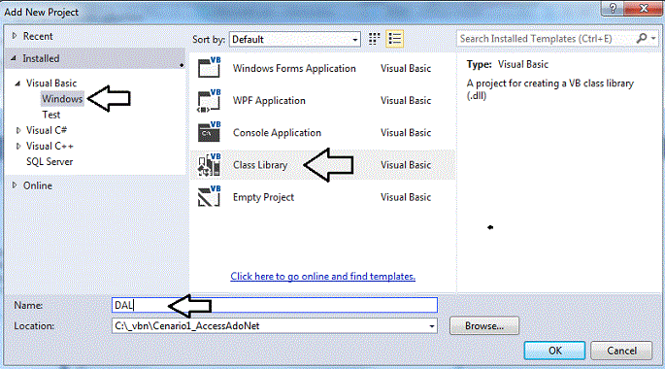Viewport: 665px width, 369px height.
Task: Click the Console Application template icon
Action: point(209,132)
